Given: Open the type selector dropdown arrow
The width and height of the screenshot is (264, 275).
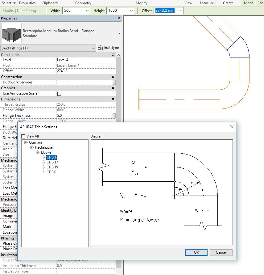Looking at the screenshot, I should click(x=119, y=33).
